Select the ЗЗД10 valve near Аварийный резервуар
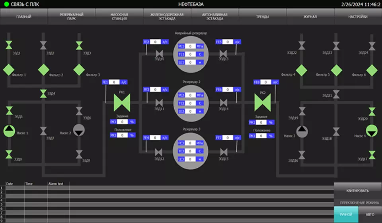The height and width of the screenshot is (223, 382). point(159,53)
